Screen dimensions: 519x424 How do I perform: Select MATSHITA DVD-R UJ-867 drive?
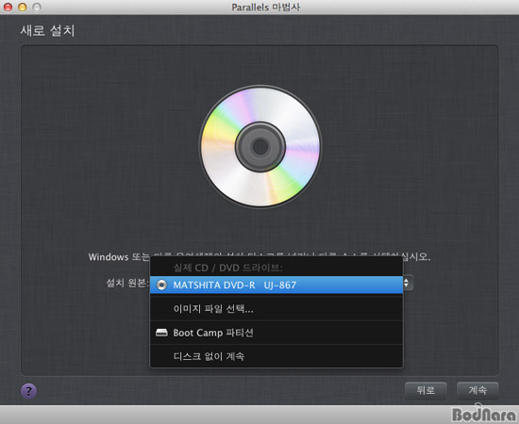click(x=276, y=285)
